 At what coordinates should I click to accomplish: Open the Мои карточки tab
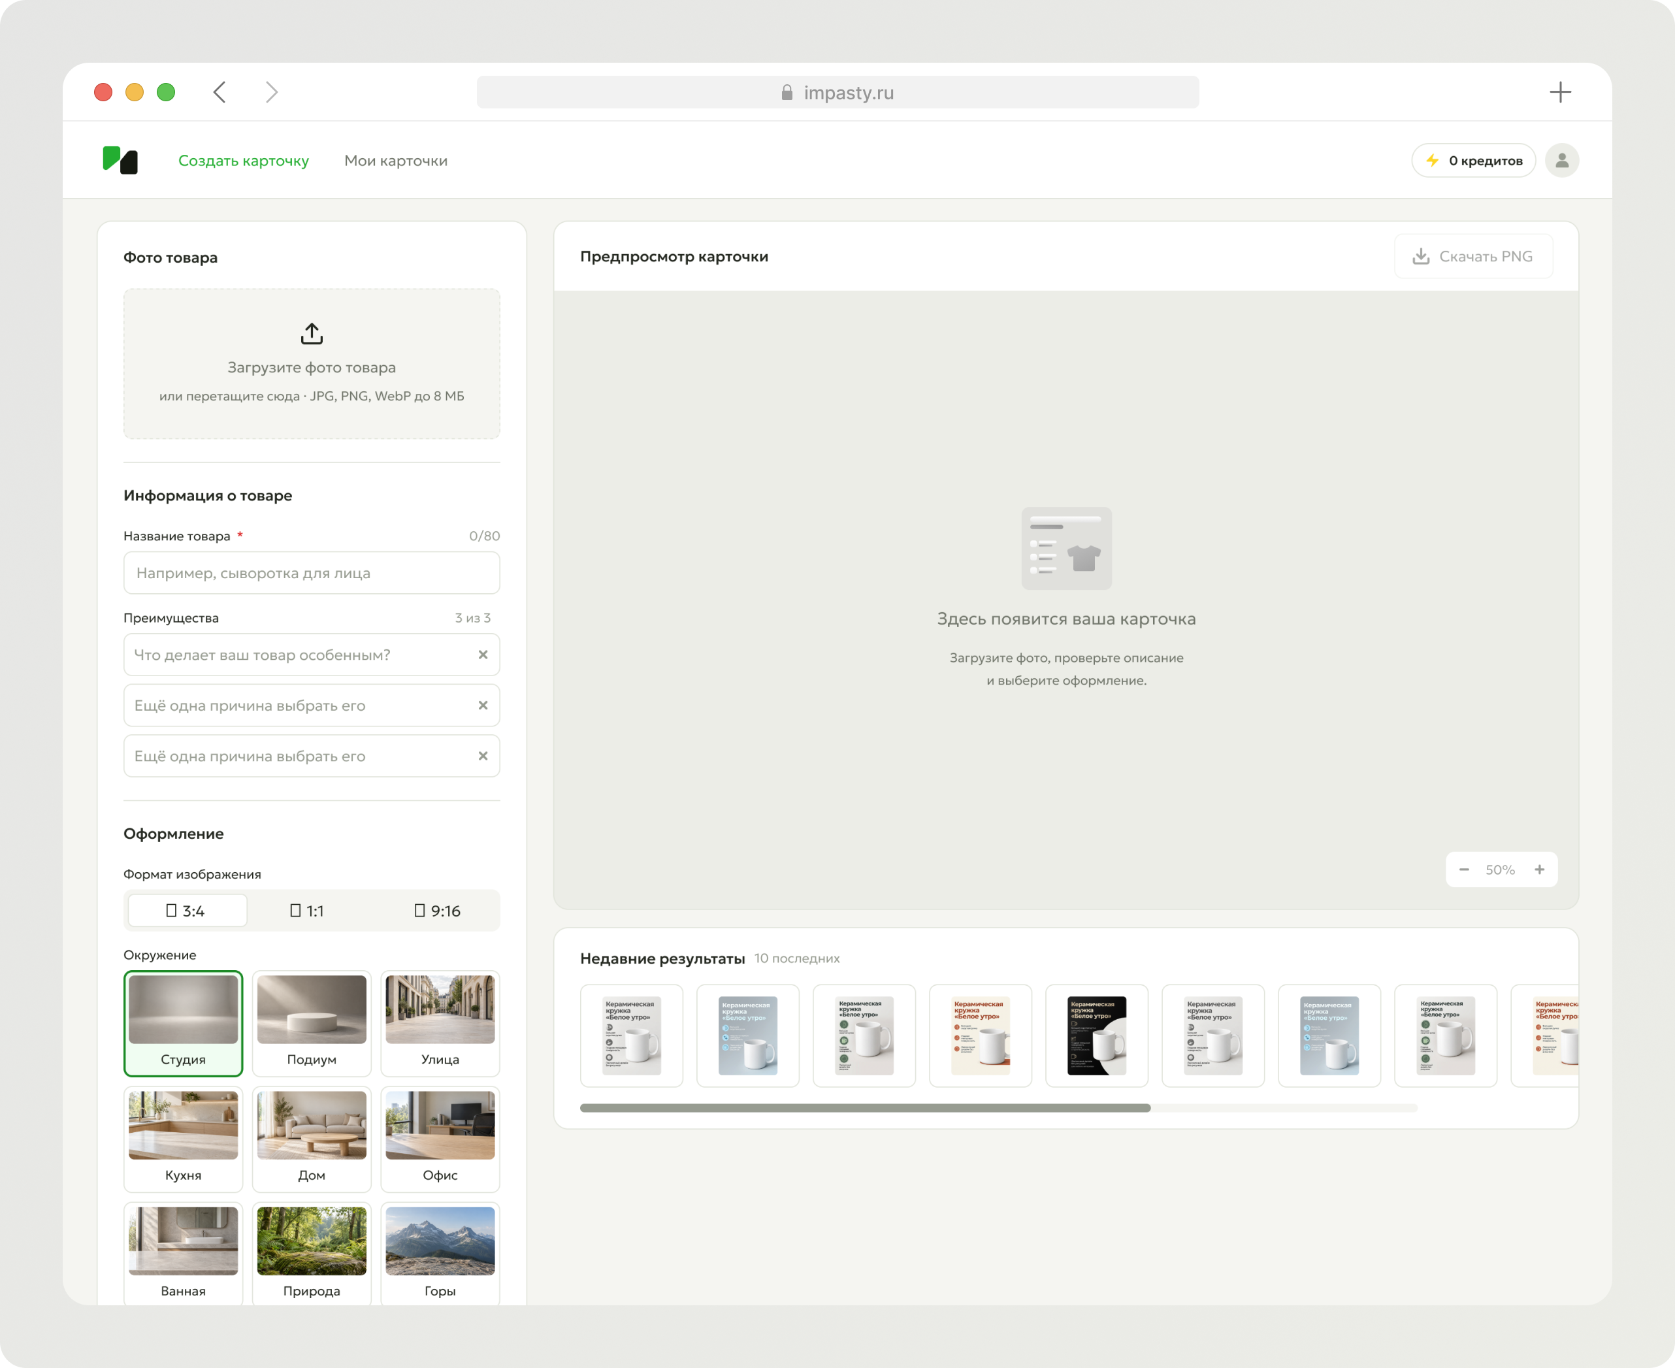395,161
